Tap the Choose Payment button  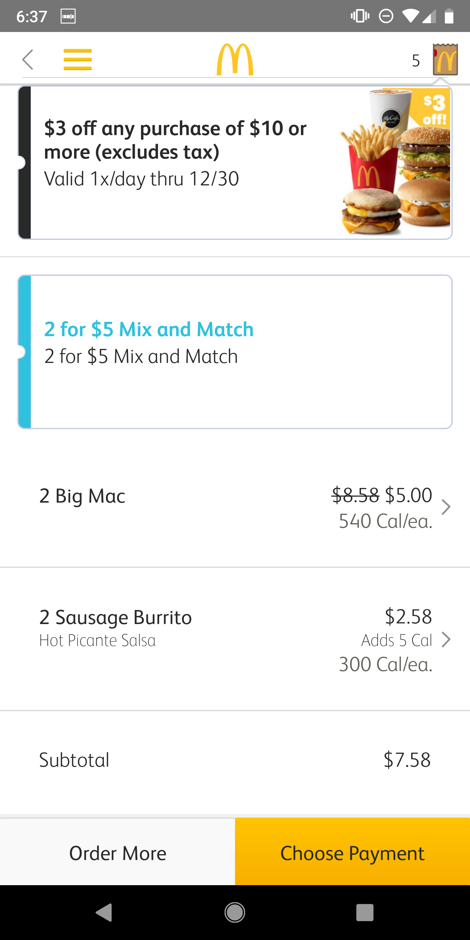[x=352, y=853]
